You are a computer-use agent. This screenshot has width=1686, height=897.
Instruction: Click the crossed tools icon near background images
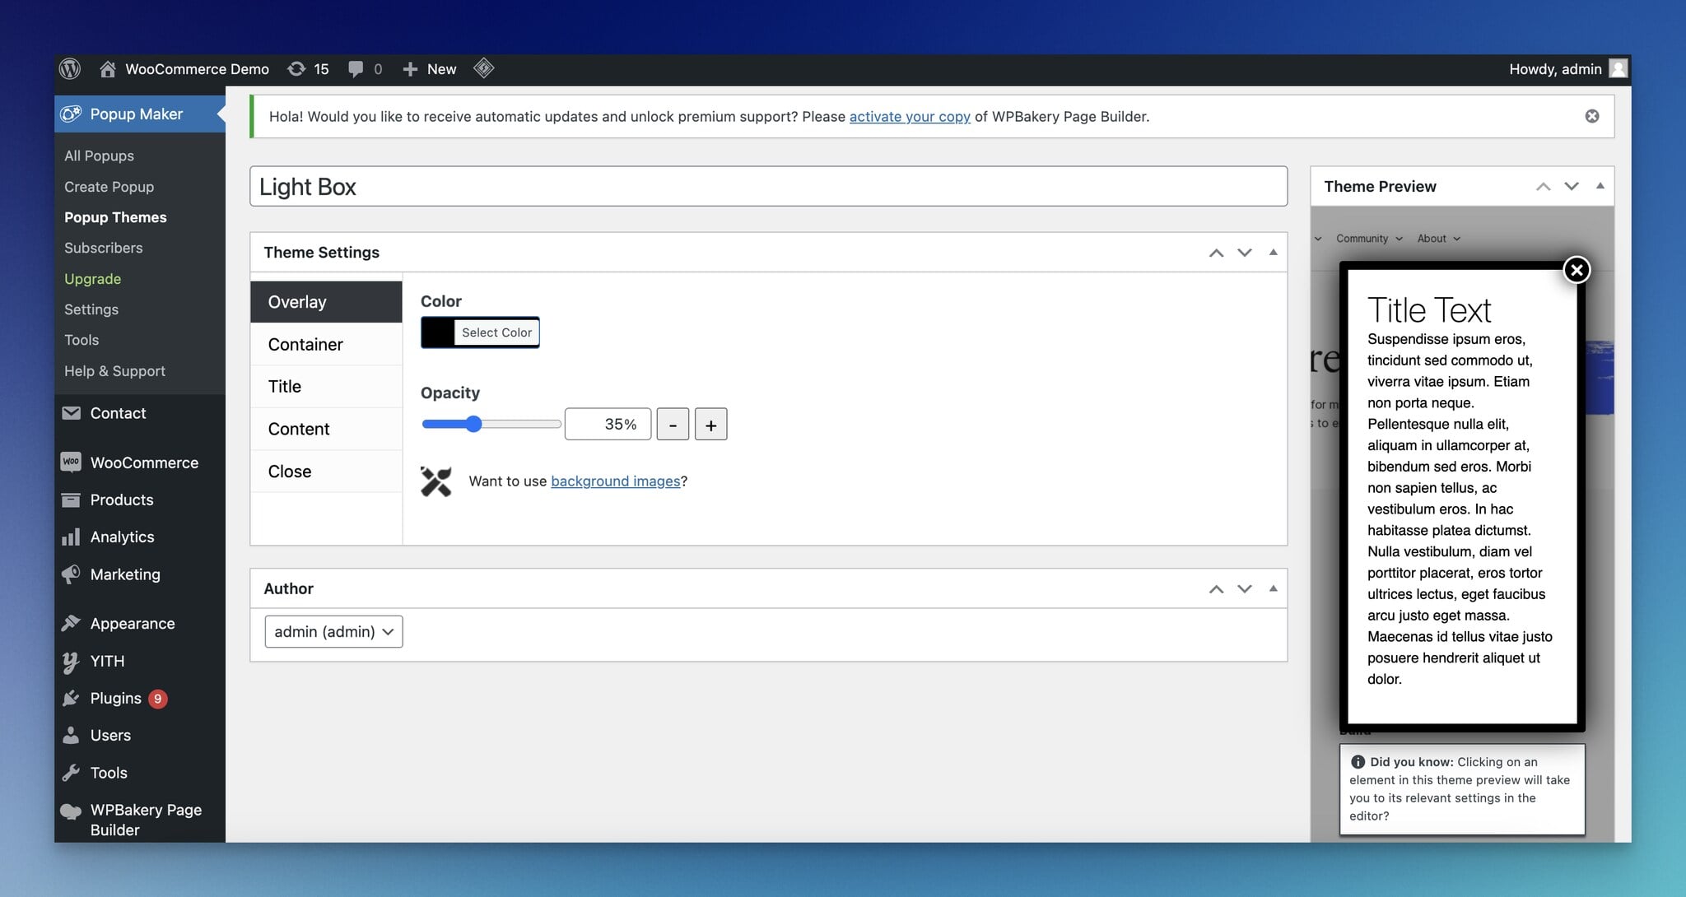436,481
